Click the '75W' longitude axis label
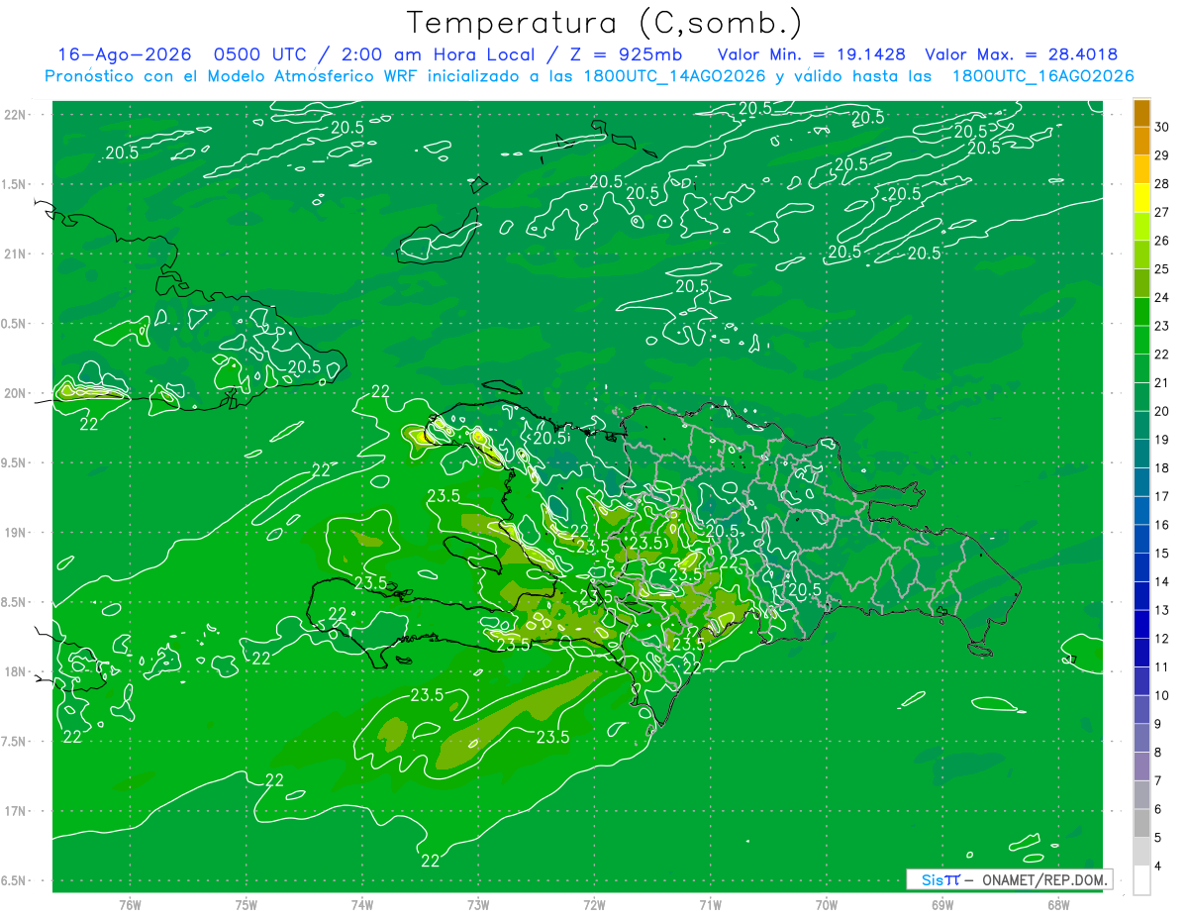Viewport: 1188px width, 918px height. 247,905
